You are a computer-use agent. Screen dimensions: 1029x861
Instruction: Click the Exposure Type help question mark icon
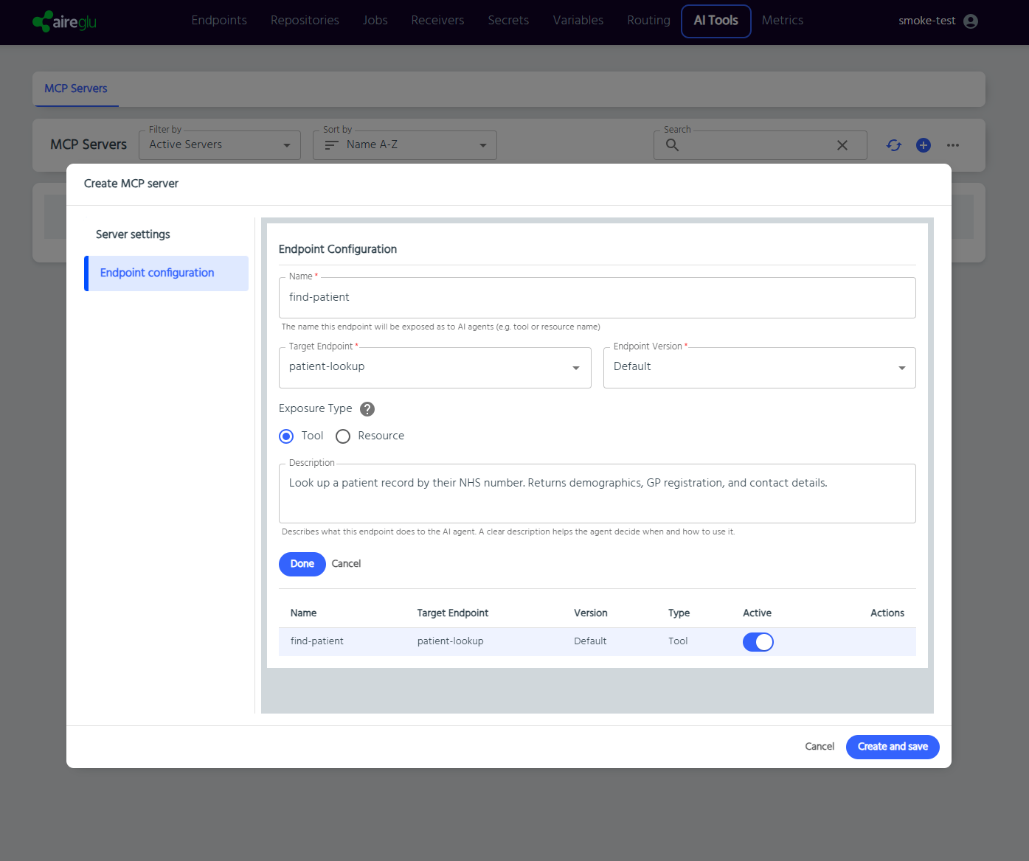coord(367,409)
